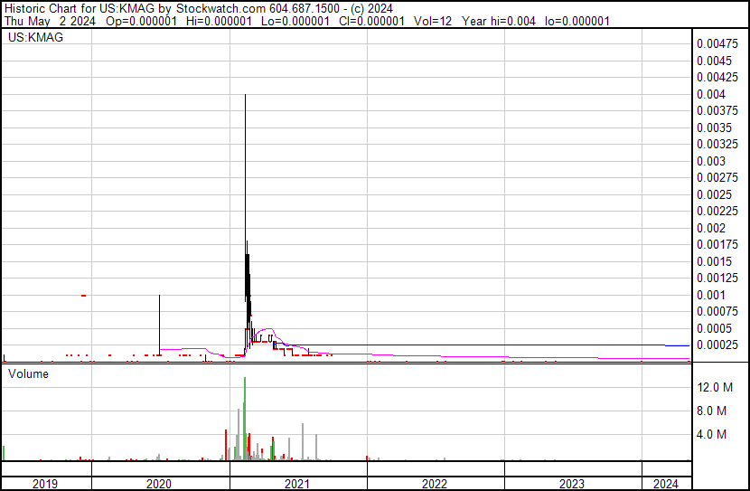Click the tallest green volume bar
This screenshot has width=750, height=491.
point(245,419)
